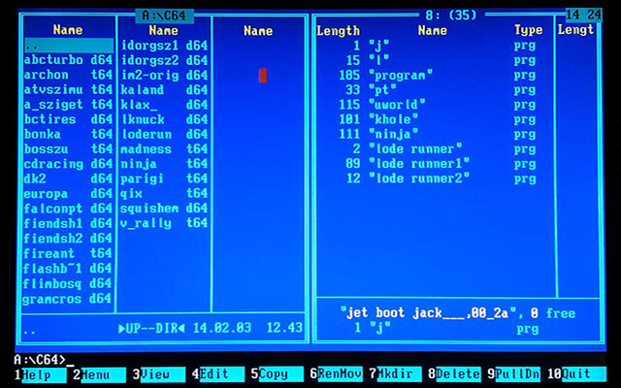Viewport: 621px width, 388px height.
Task: Select file im2-orig d64
Action: pyautogui.click(x=164, y=75)
